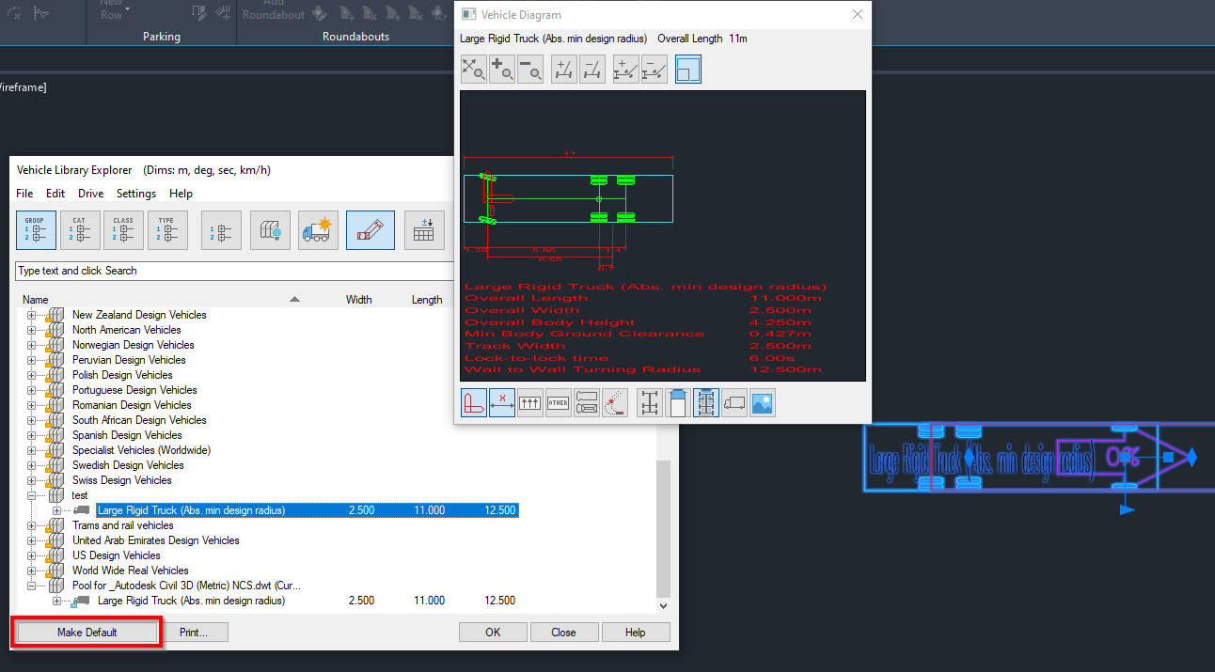Click the landscape picture icon
This screenshot has width=1215, height=672.
point(763,403)
